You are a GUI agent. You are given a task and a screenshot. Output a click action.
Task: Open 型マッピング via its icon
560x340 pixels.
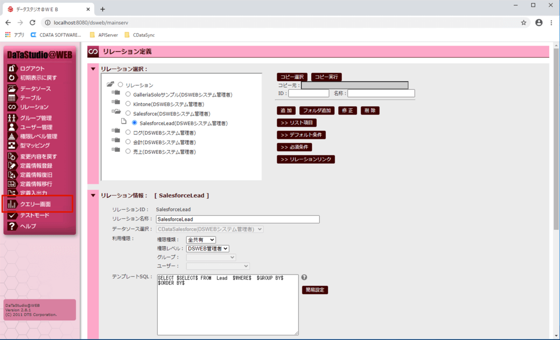12,146
